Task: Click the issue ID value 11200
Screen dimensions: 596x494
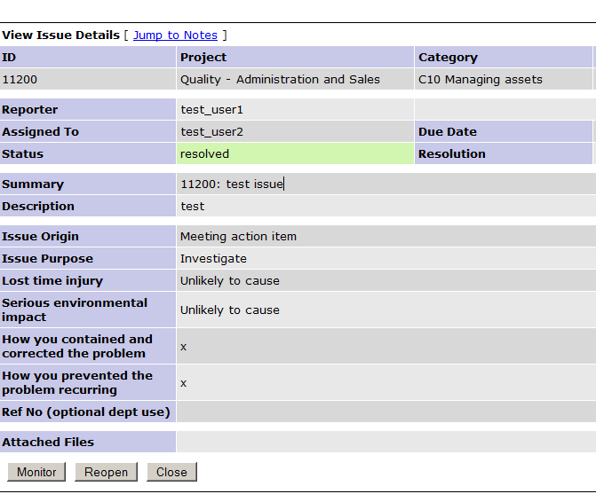Action: tap(20, 79)
